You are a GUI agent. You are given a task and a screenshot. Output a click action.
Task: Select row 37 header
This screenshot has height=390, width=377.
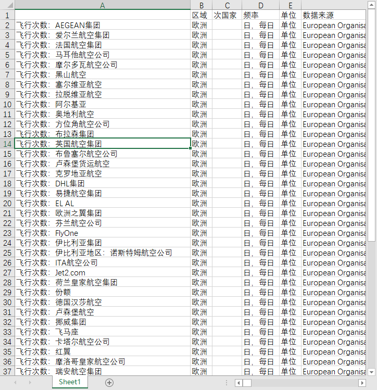[x=7, y=371]
